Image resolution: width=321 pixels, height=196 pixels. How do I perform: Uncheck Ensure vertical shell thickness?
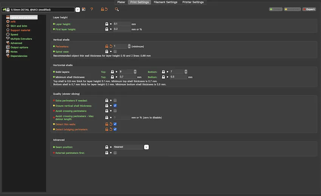pos(115,106)
